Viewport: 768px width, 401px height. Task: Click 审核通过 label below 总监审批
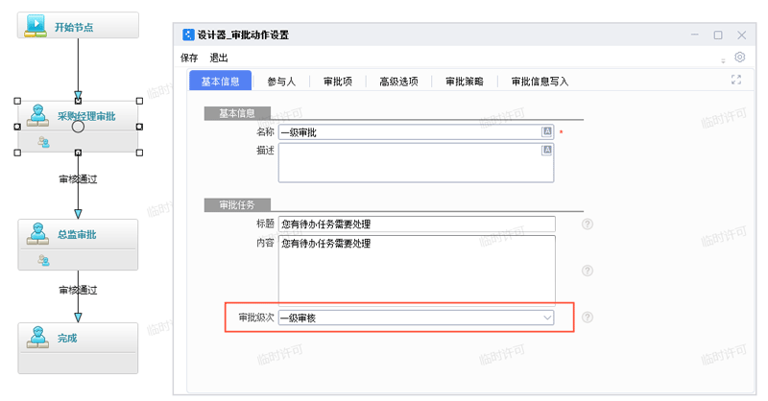coord(78,291)
